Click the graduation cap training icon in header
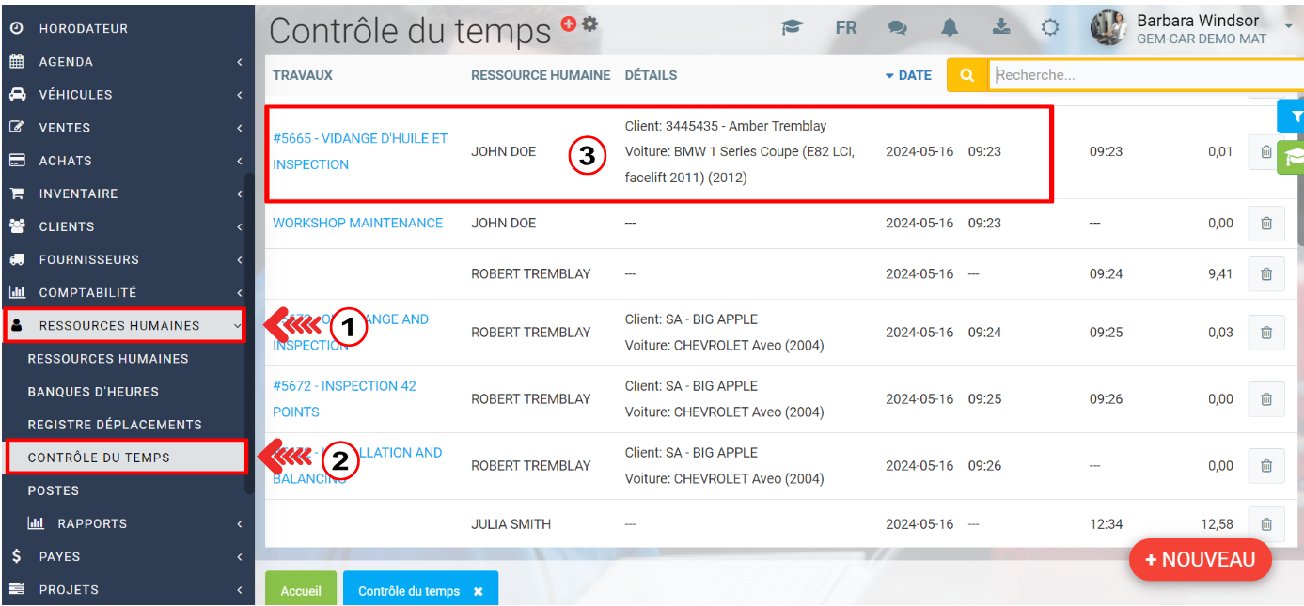1304x606 pixels. coord(792,28)
